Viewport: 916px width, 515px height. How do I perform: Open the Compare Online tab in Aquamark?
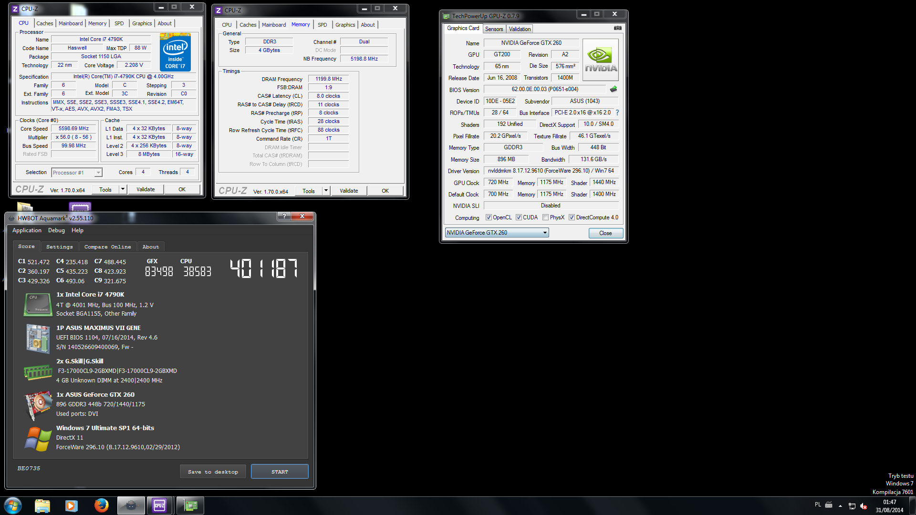[107, 247]
